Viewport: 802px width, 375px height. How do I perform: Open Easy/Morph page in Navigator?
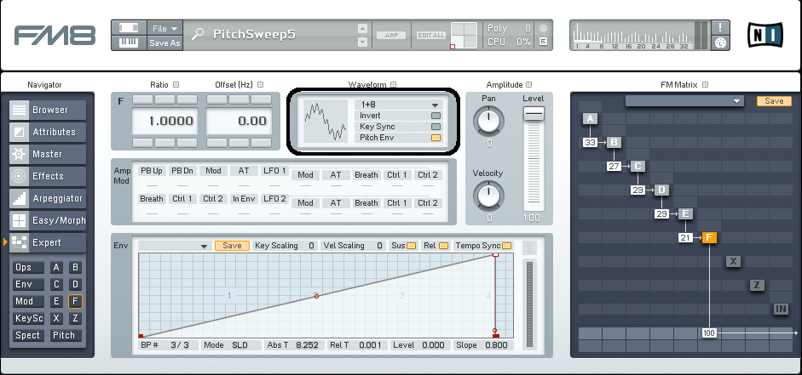pyautogui.click(x=48, y=221)
